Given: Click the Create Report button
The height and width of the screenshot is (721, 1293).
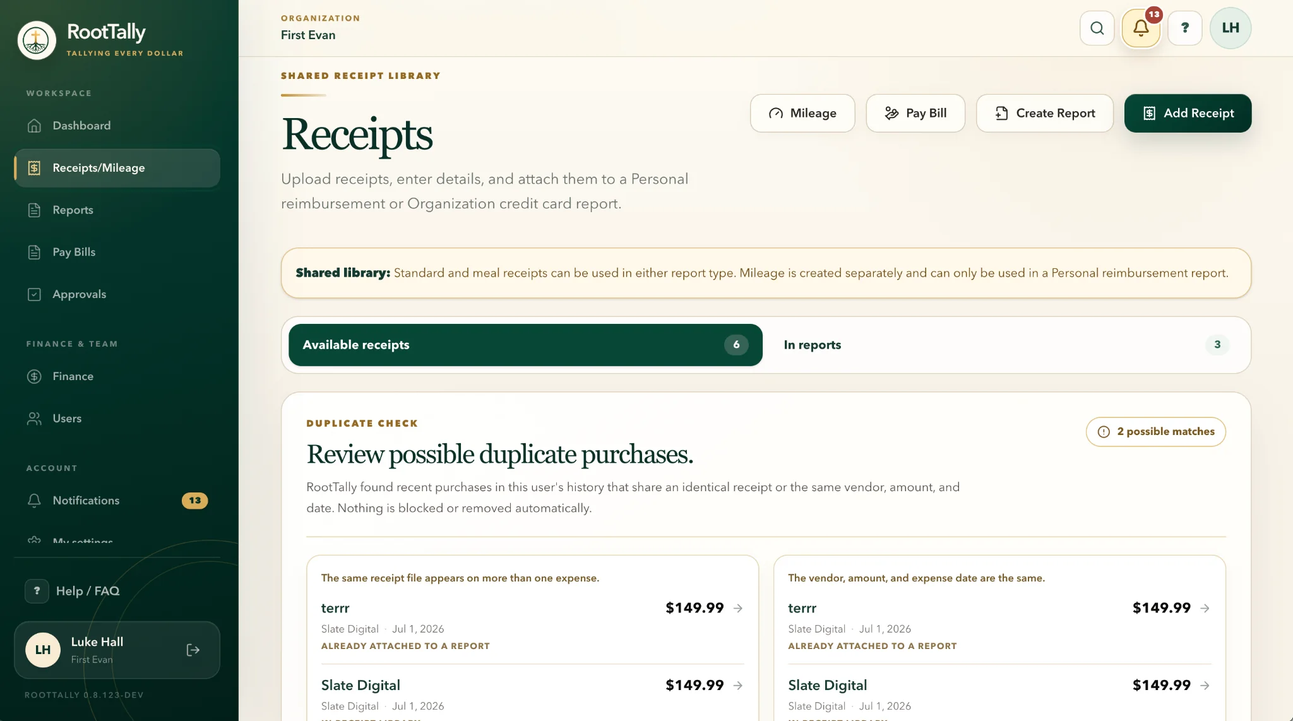Looking at the screenshot, I should point(1045,114).
